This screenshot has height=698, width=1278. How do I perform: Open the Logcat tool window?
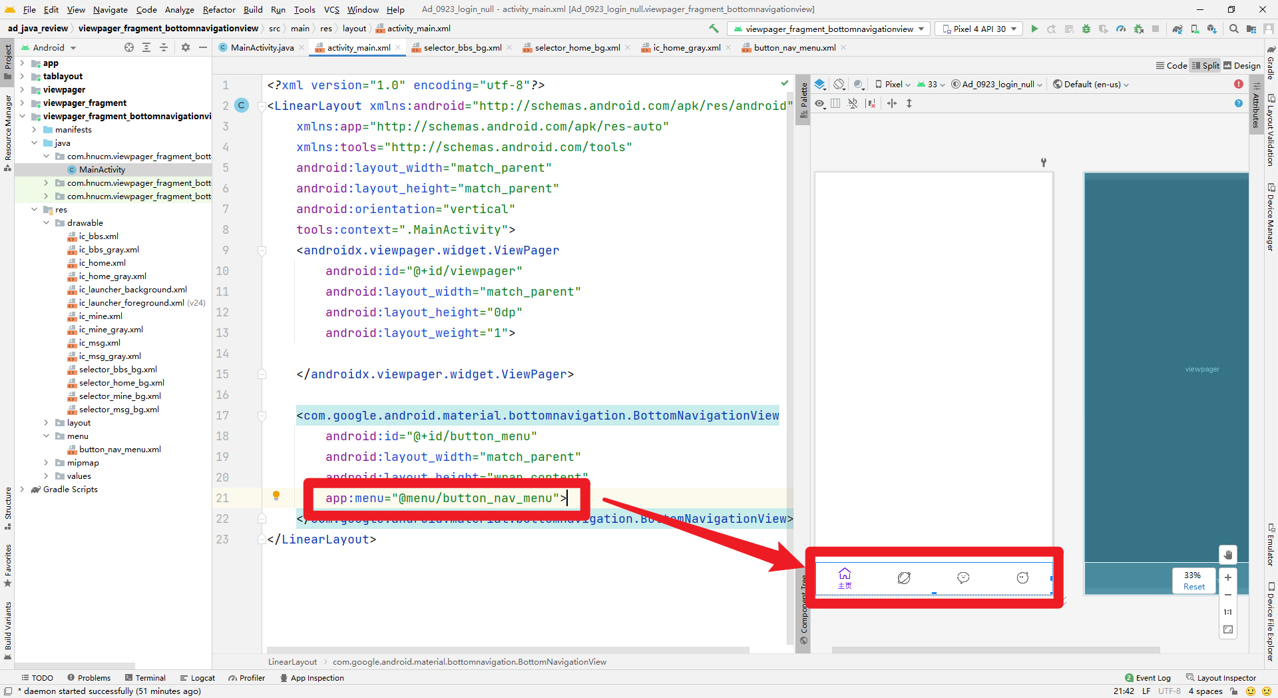coord(198,678)
